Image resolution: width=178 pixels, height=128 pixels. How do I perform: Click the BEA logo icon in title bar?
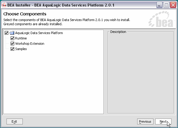coord(4,5)
